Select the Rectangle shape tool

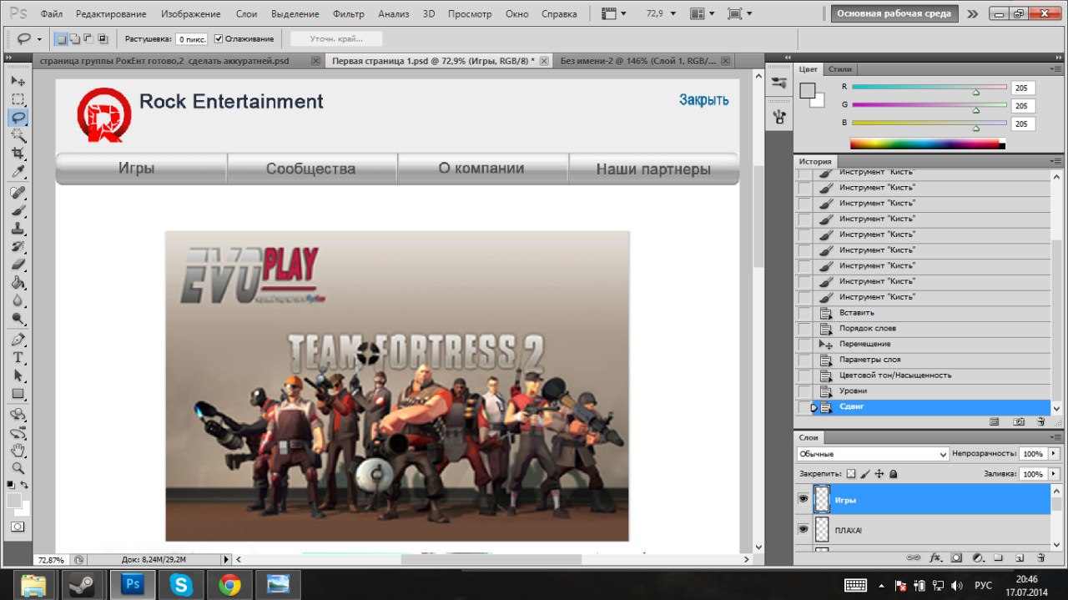pos(18,395)
